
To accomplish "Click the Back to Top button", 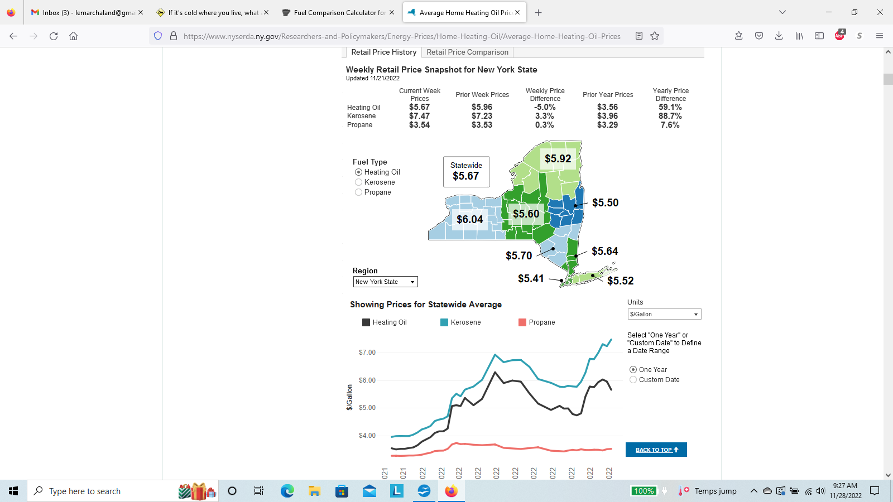I will [x=656, y=450].
